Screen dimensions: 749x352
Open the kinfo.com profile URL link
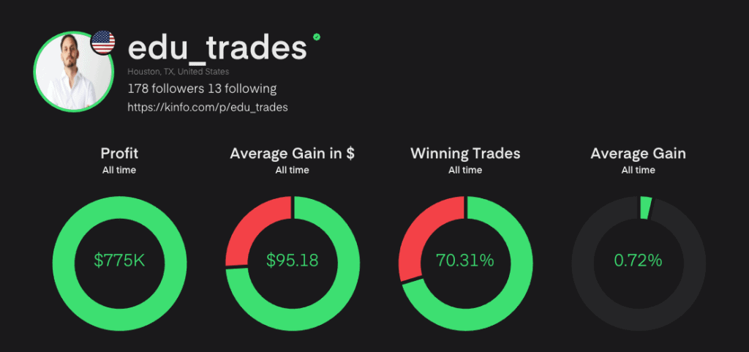coord(207,108)
